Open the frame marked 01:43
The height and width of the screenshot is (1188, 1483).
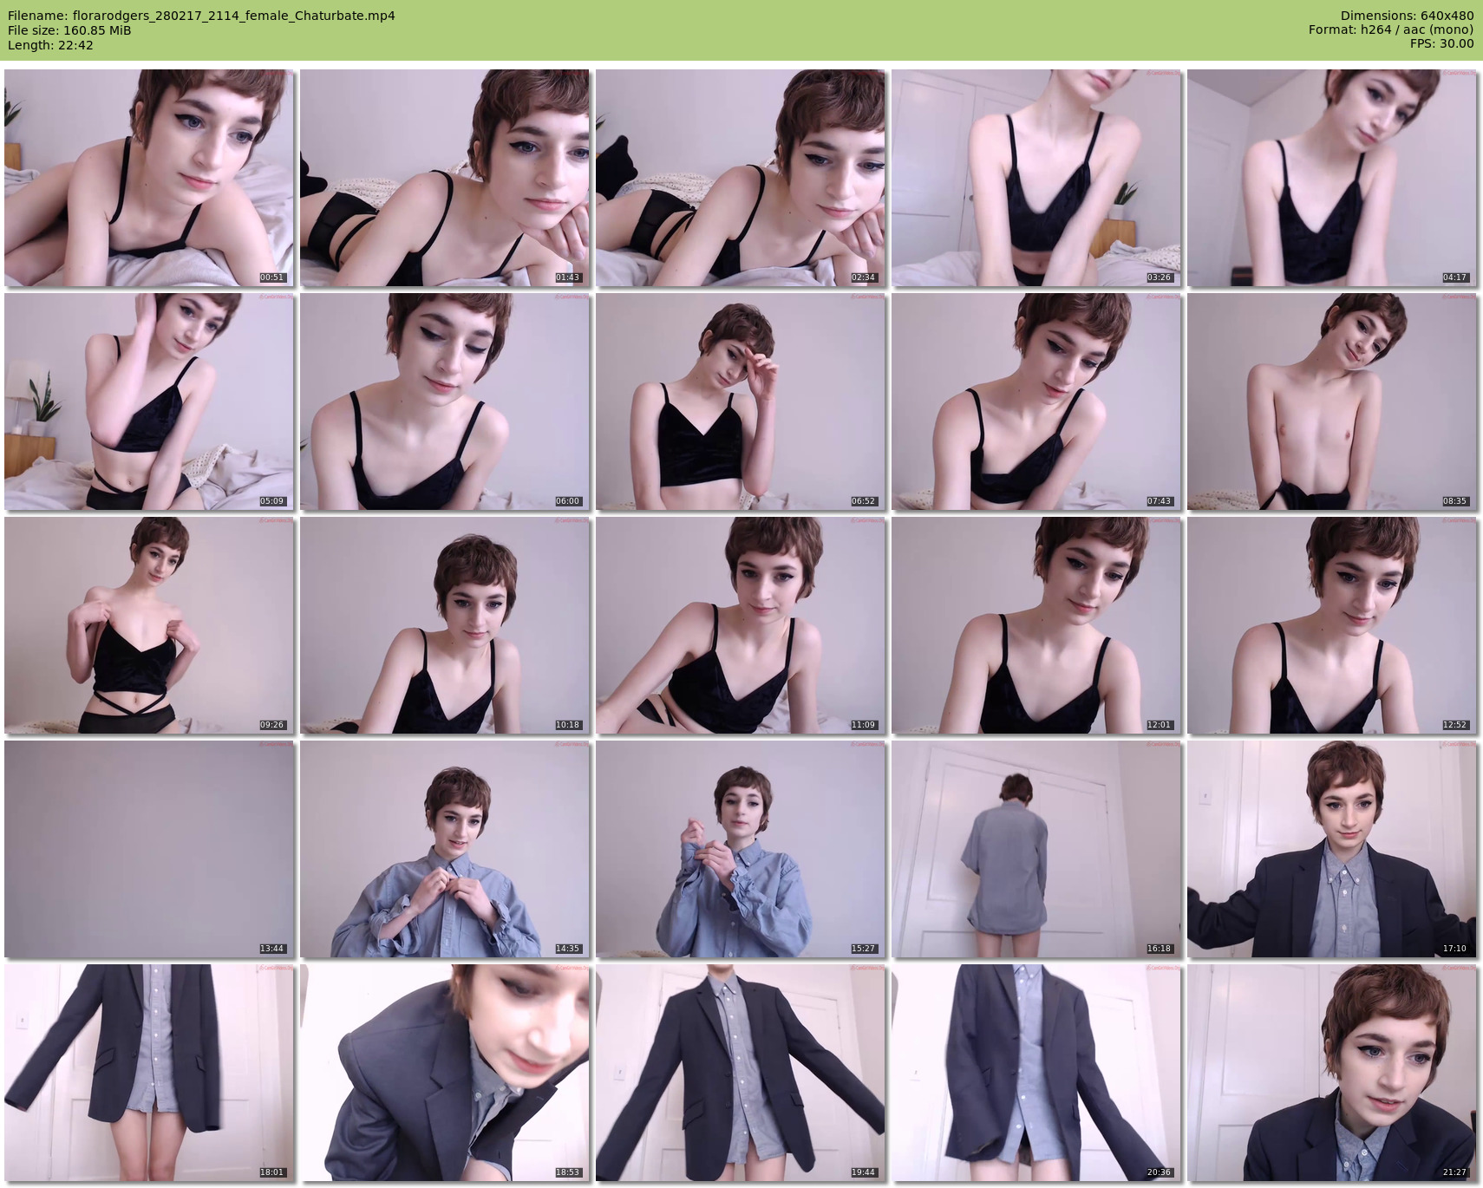445,178
